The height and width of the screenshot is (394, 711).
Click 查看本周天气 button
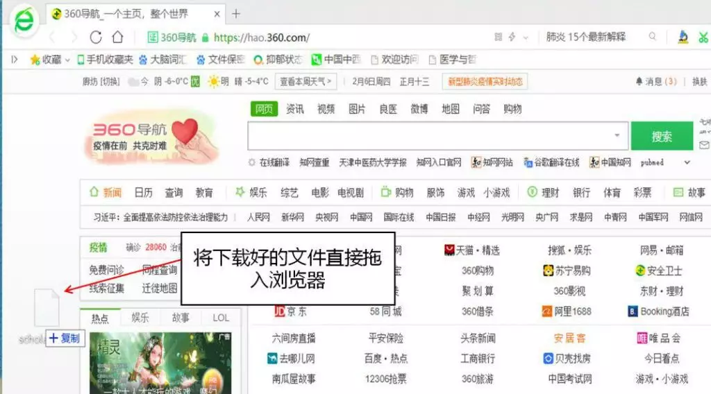pos(306,82)
